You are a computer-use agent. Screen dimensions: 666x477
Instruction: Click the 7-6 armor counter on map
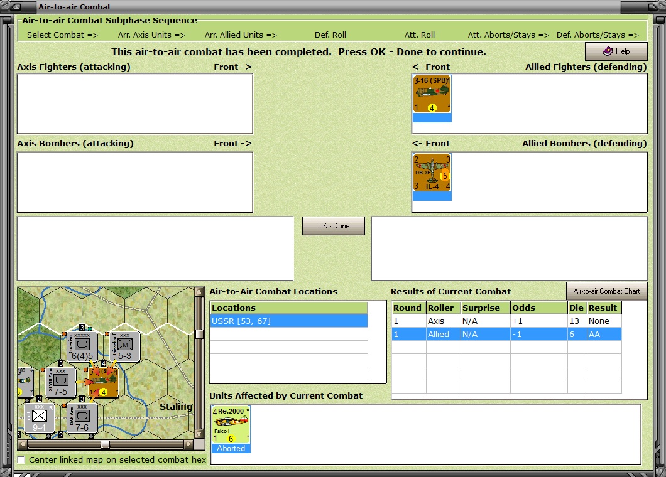82,417
